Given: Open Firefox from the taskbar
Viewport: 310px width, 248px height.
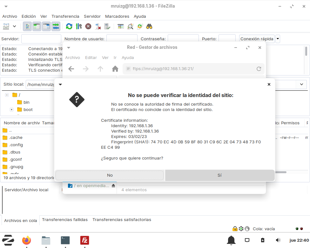Looking at the screenshot, I should [27, 240].
